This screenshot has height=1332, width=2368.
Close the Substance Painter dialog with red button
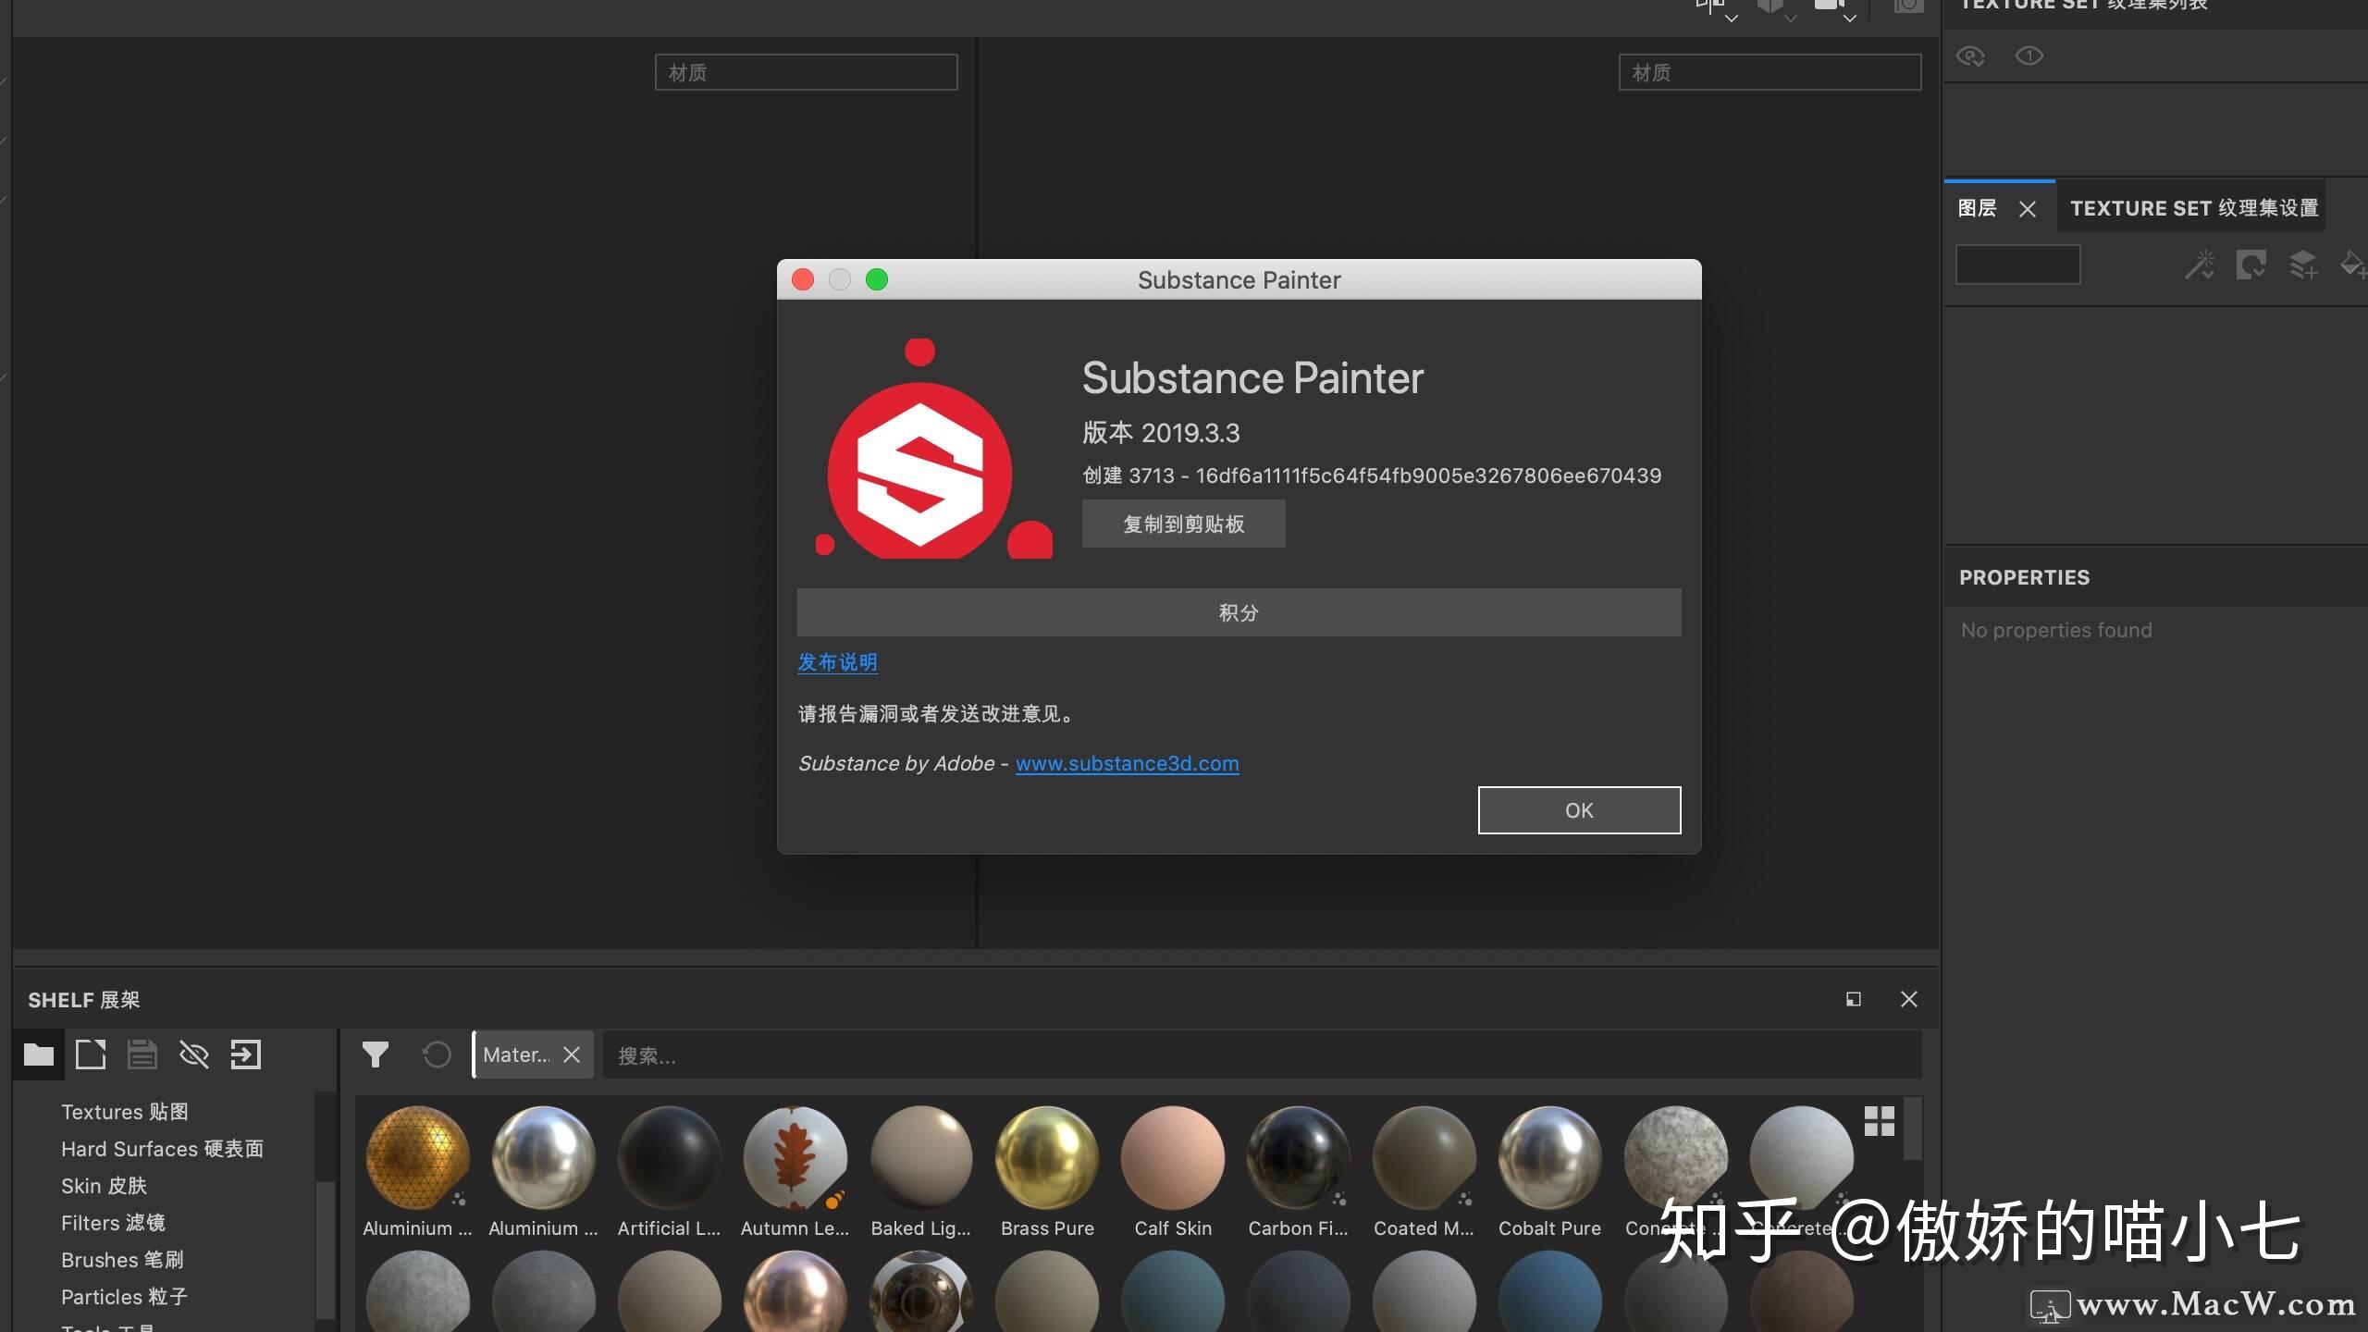[x=803, y=279]
